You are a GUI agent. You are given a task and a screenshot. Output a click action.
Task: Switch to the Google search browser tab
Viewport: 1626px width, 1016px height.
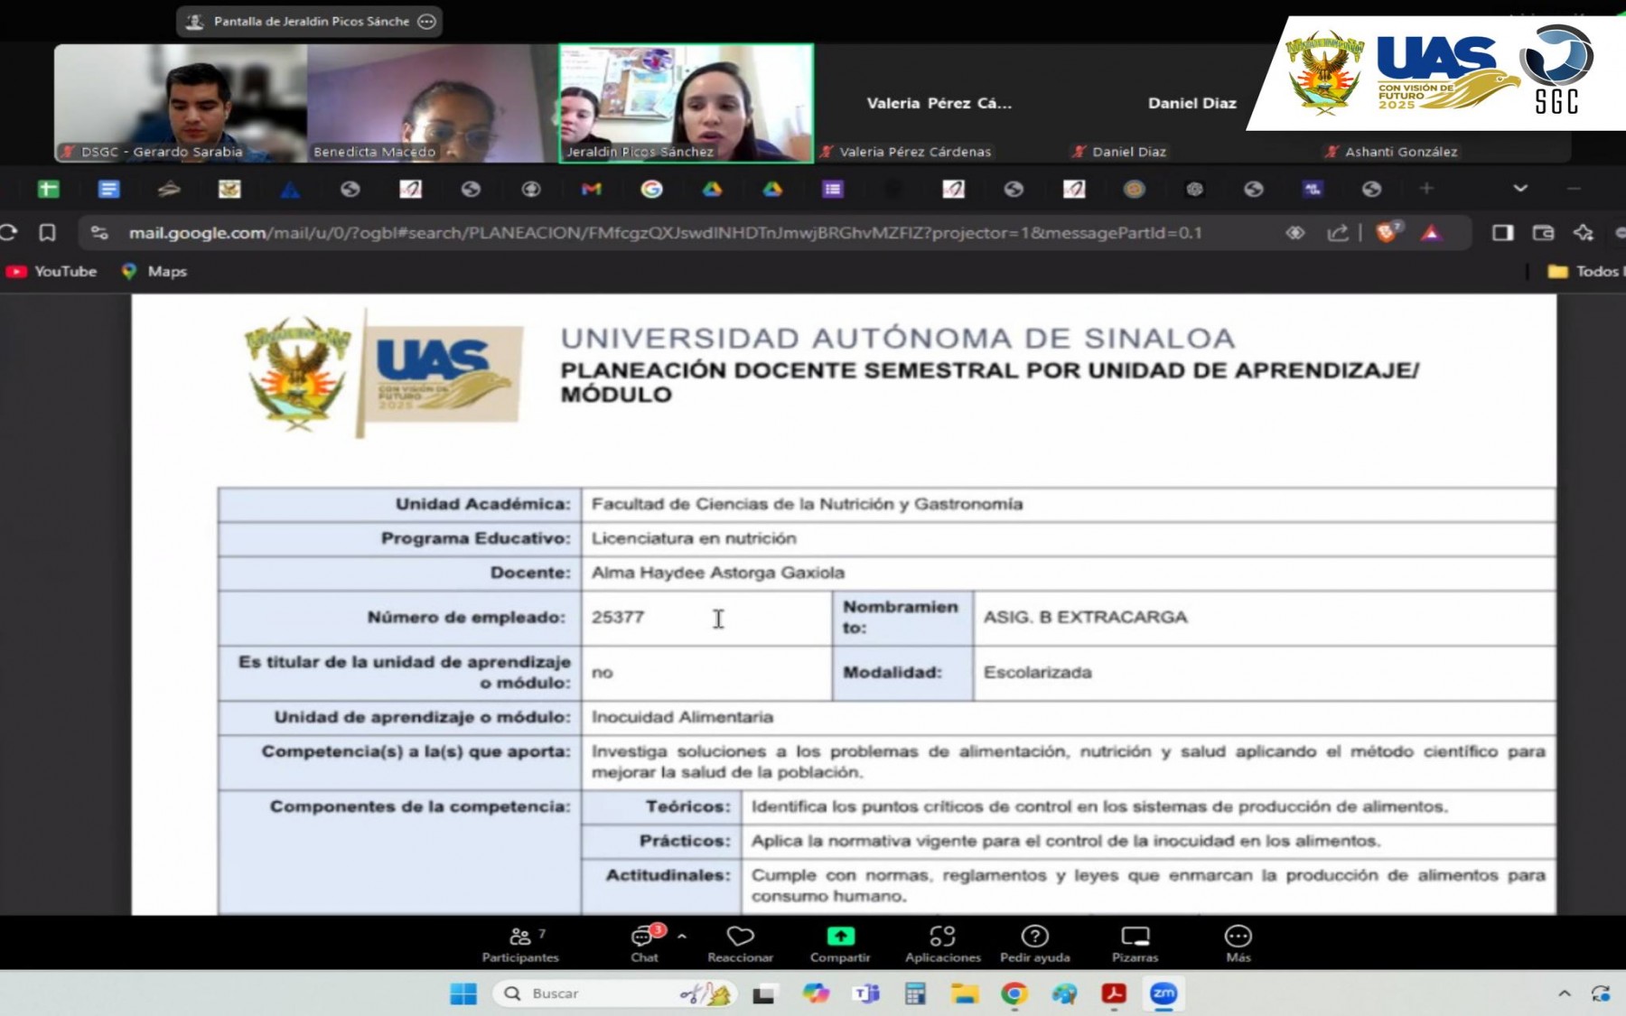coord(651,189)
